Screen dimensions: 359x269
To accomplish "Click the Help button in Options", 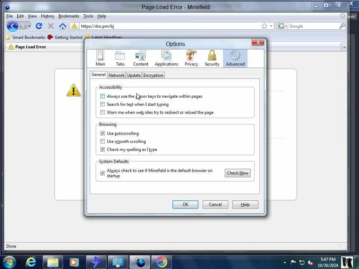I will (x=245, y=205).
